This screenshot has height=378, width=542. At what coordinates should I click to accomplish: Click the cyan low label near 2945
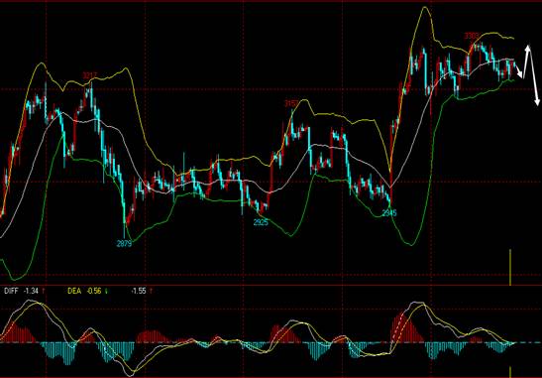389,213
